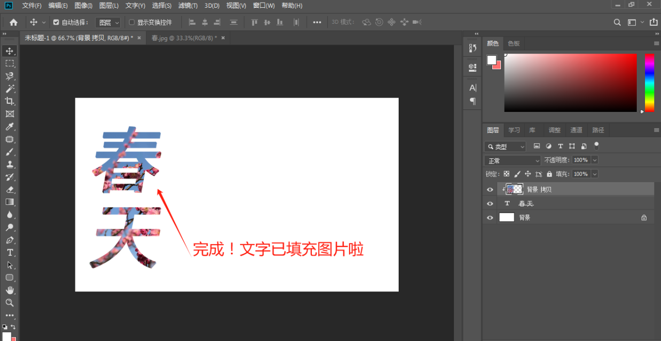
Task: Open the Move tool preset picker arrow
Action: tap(44, 22)
